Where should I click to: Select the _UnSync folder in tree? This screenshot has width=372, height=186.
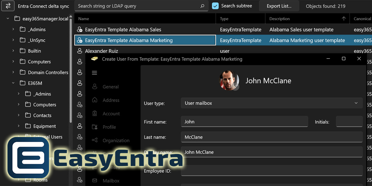[37, 40]
